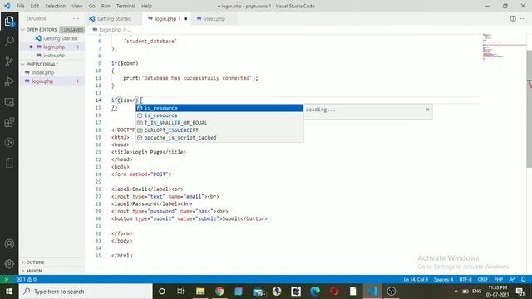Click the code minimap preview
The image size is (532, 299).
pyautogui.click(x=504, y=47)
